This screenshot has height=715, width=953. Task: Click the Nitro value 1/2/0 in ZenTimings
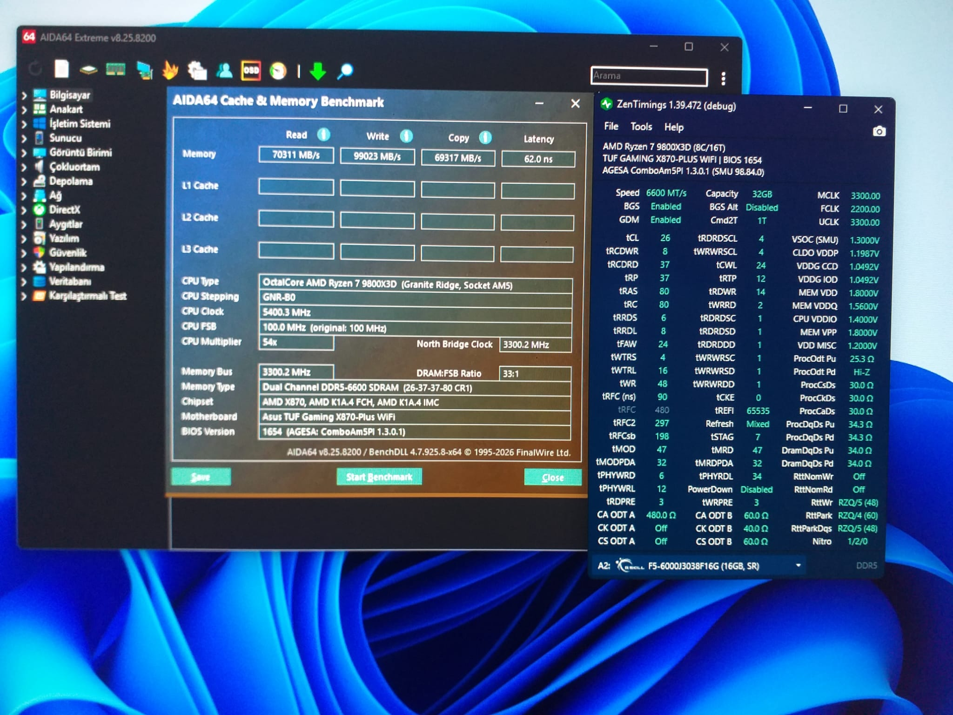tap(858, 541)
